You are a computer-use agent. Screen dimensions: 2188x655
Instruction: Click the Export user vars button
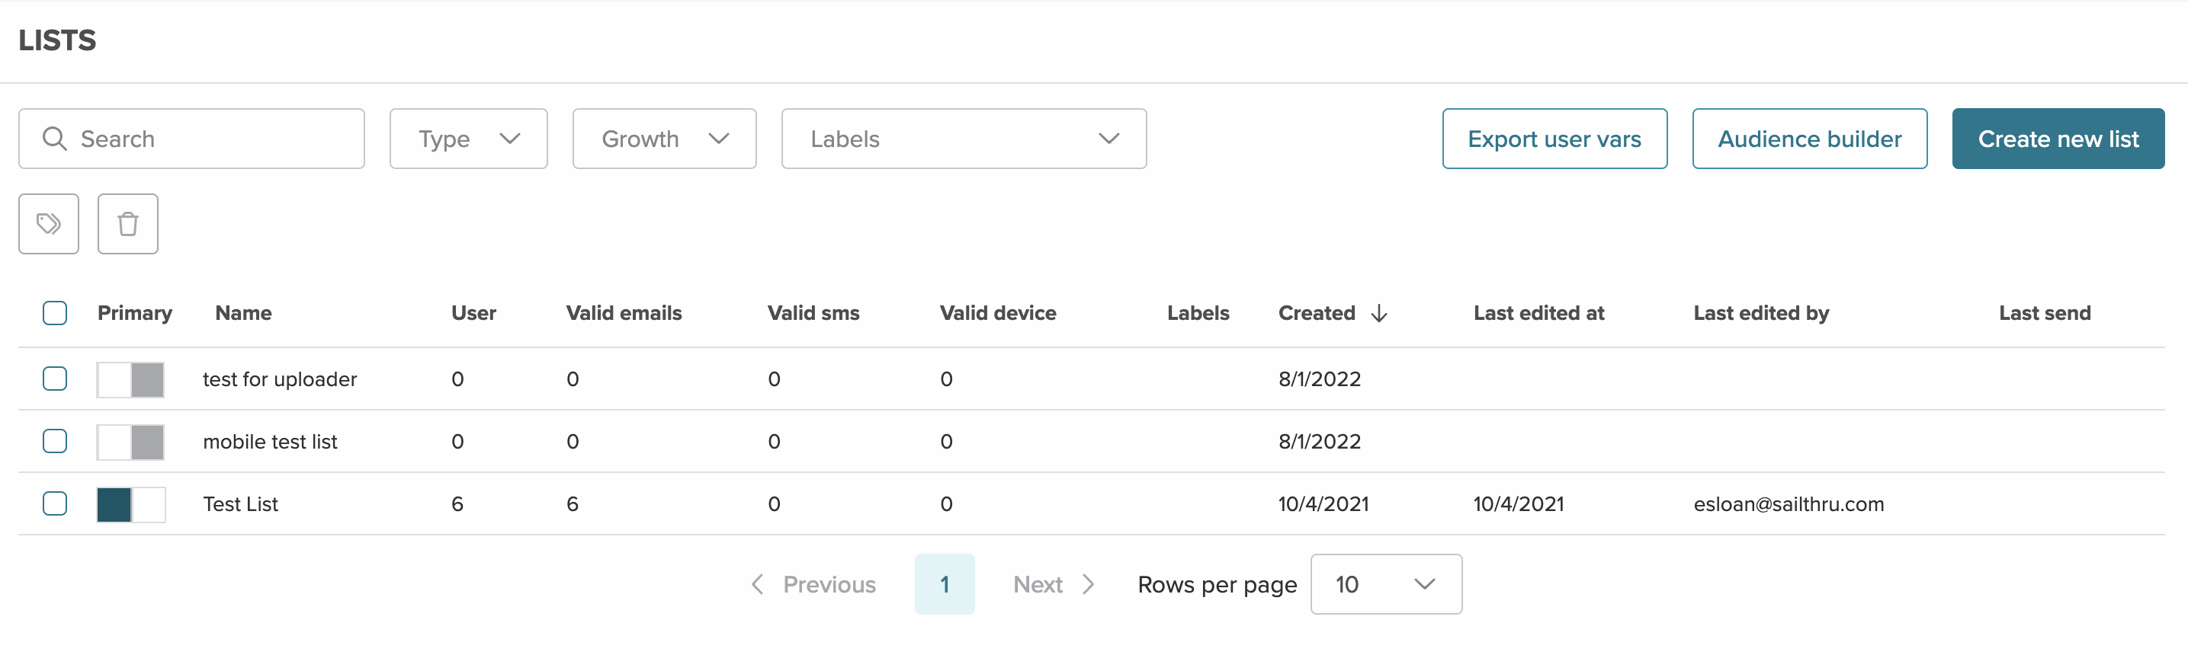[x=1554, y=139]
